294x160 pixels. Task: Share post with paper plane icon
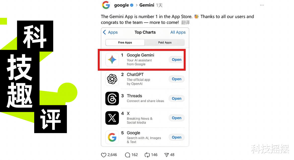(x=167, y=155)
